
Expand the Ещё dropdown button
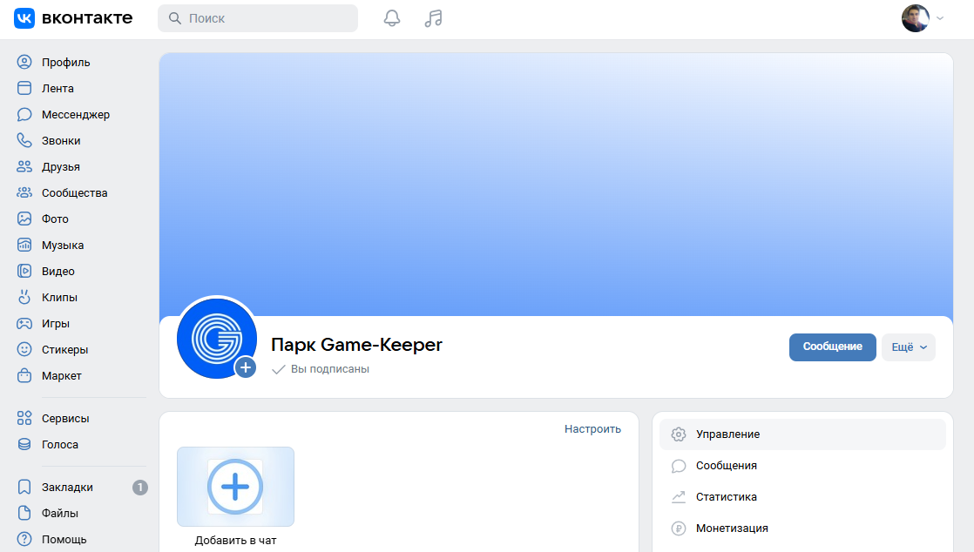point(908,347)
